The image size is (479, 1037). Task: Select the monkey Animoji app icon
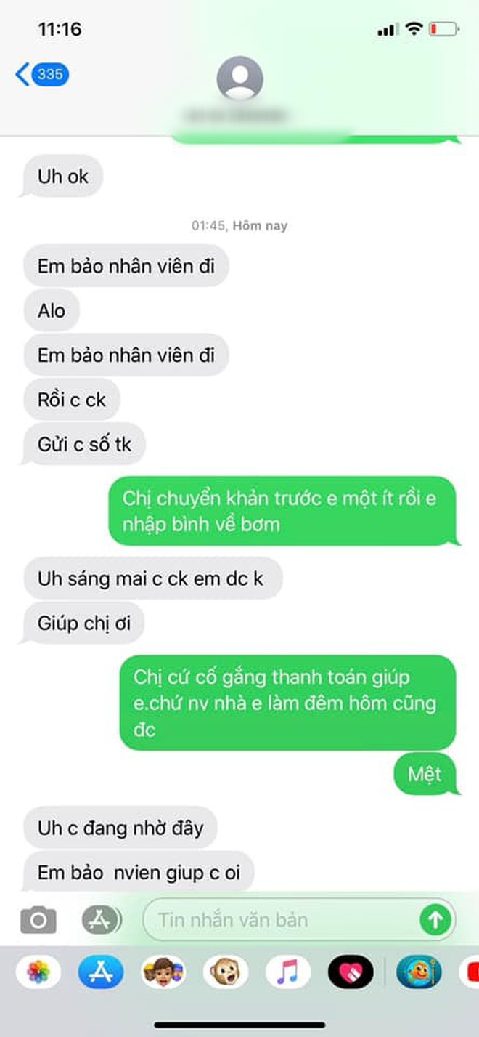(225, 972)
